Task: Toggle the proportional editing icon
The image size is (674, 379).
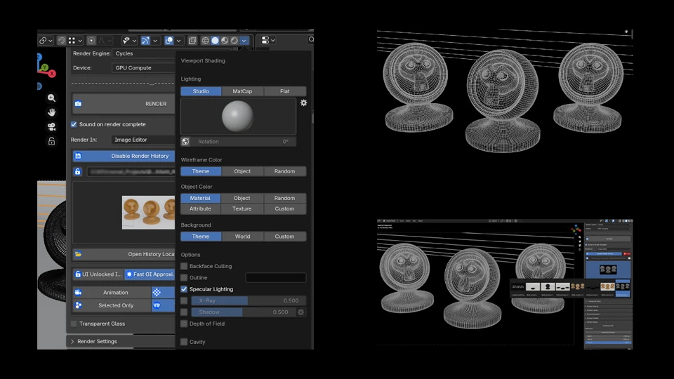Action: tap(91, 41)
